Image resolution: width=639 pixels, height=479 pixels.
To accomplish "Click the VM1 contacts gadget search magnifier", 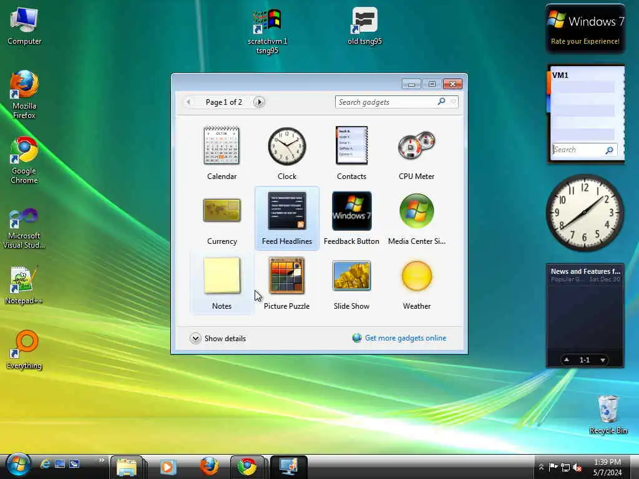I will [x=609, y=150].
